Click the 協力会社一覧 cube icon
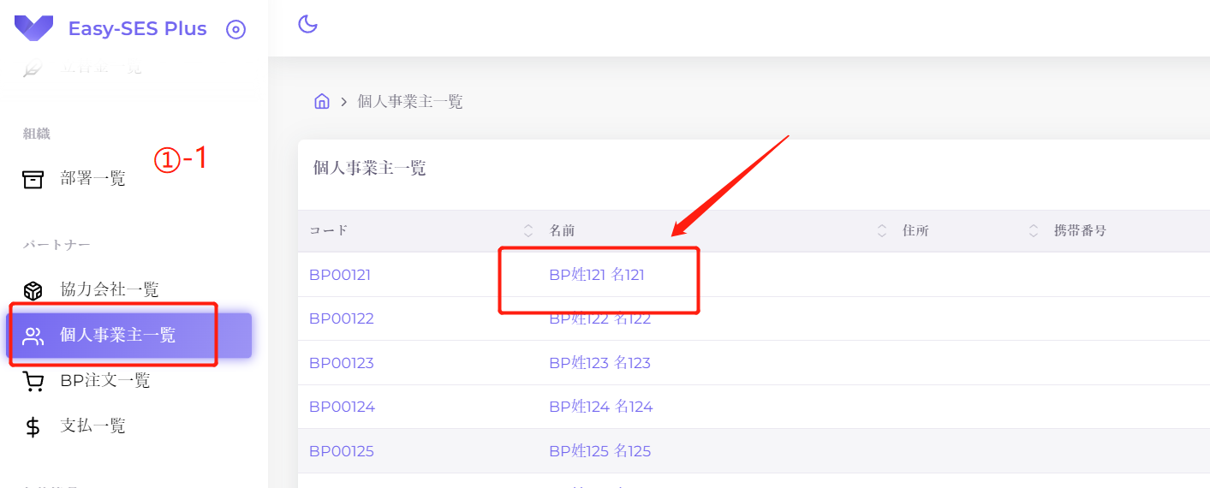Screen dimensions: 1210x488 33,290
